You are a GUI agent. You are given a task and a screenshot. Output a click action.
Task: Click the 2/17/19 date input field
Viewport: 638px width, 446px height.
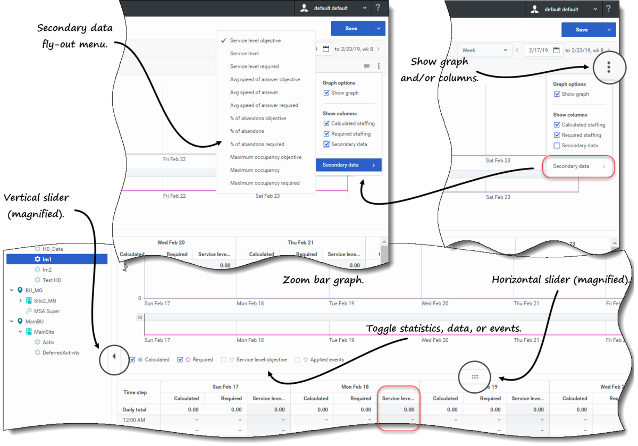542,50
